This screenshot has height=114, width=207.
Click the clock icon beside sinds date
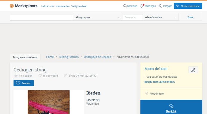(65, 76)
